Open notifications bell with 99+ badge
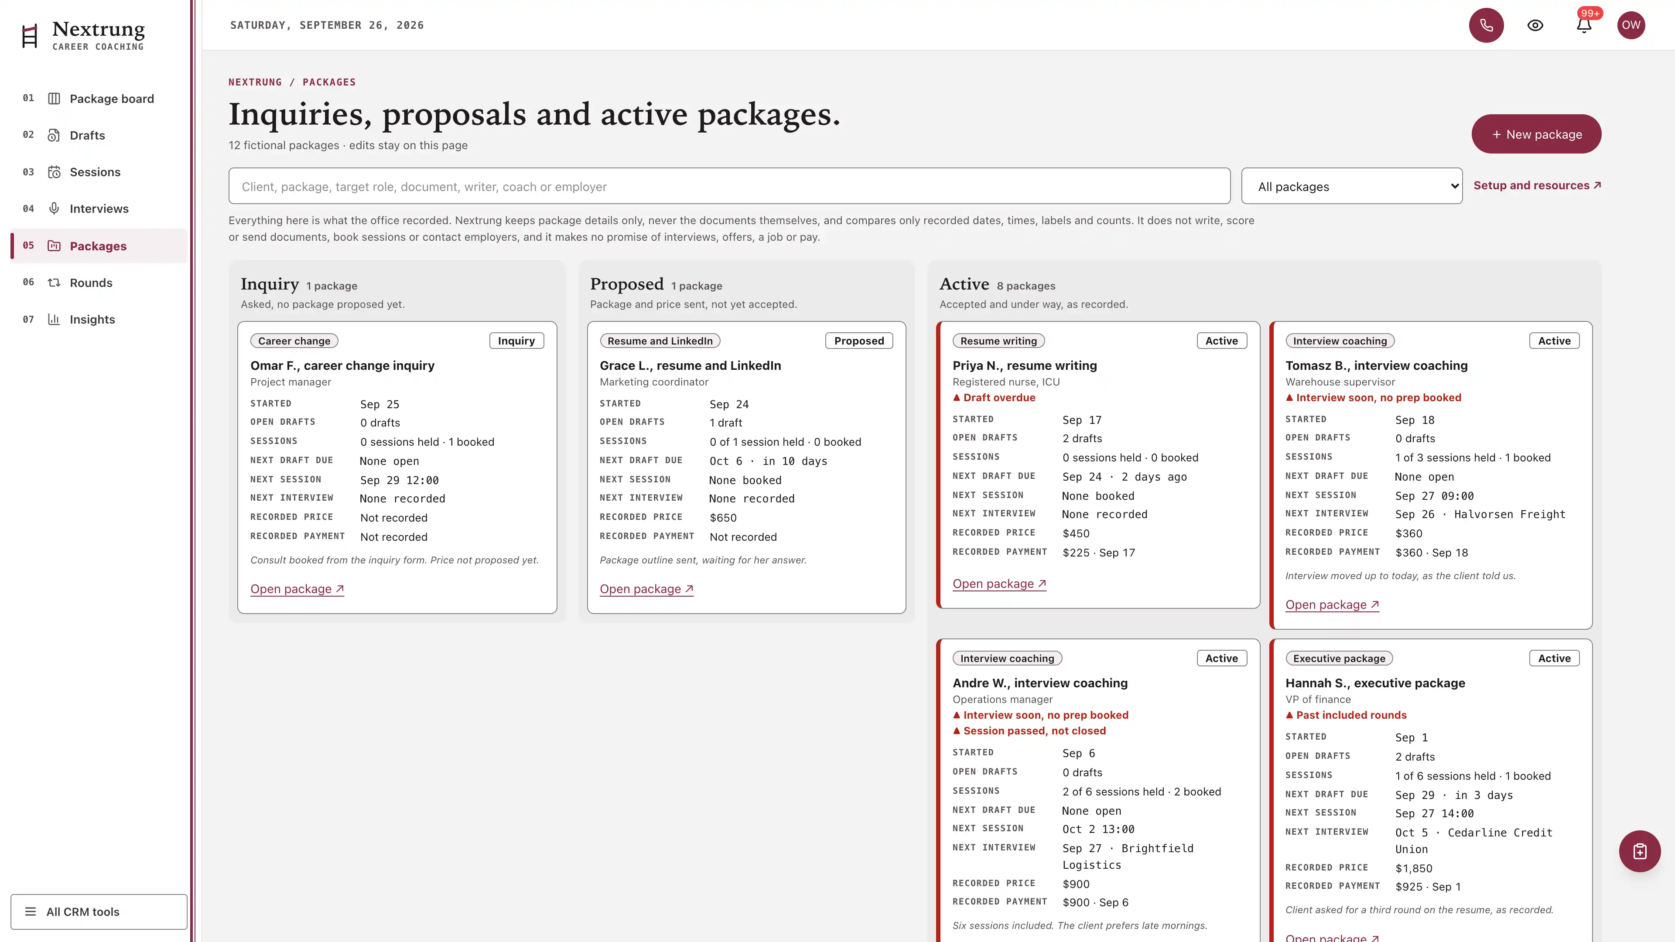 coord(1584,25)
